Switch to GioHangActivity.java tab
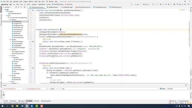The width and height of the screenshot is (192, 108). (x=100, y=7)
